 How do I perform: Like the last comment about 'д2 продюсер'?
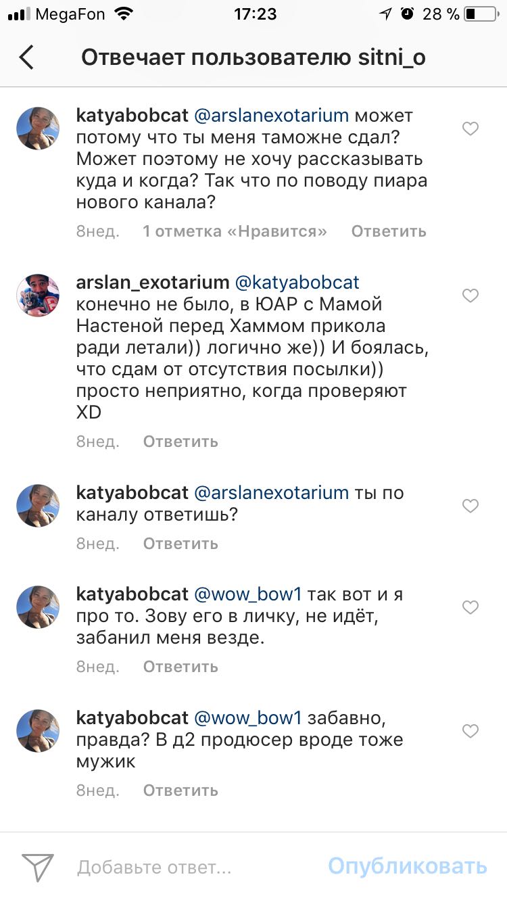470,731
